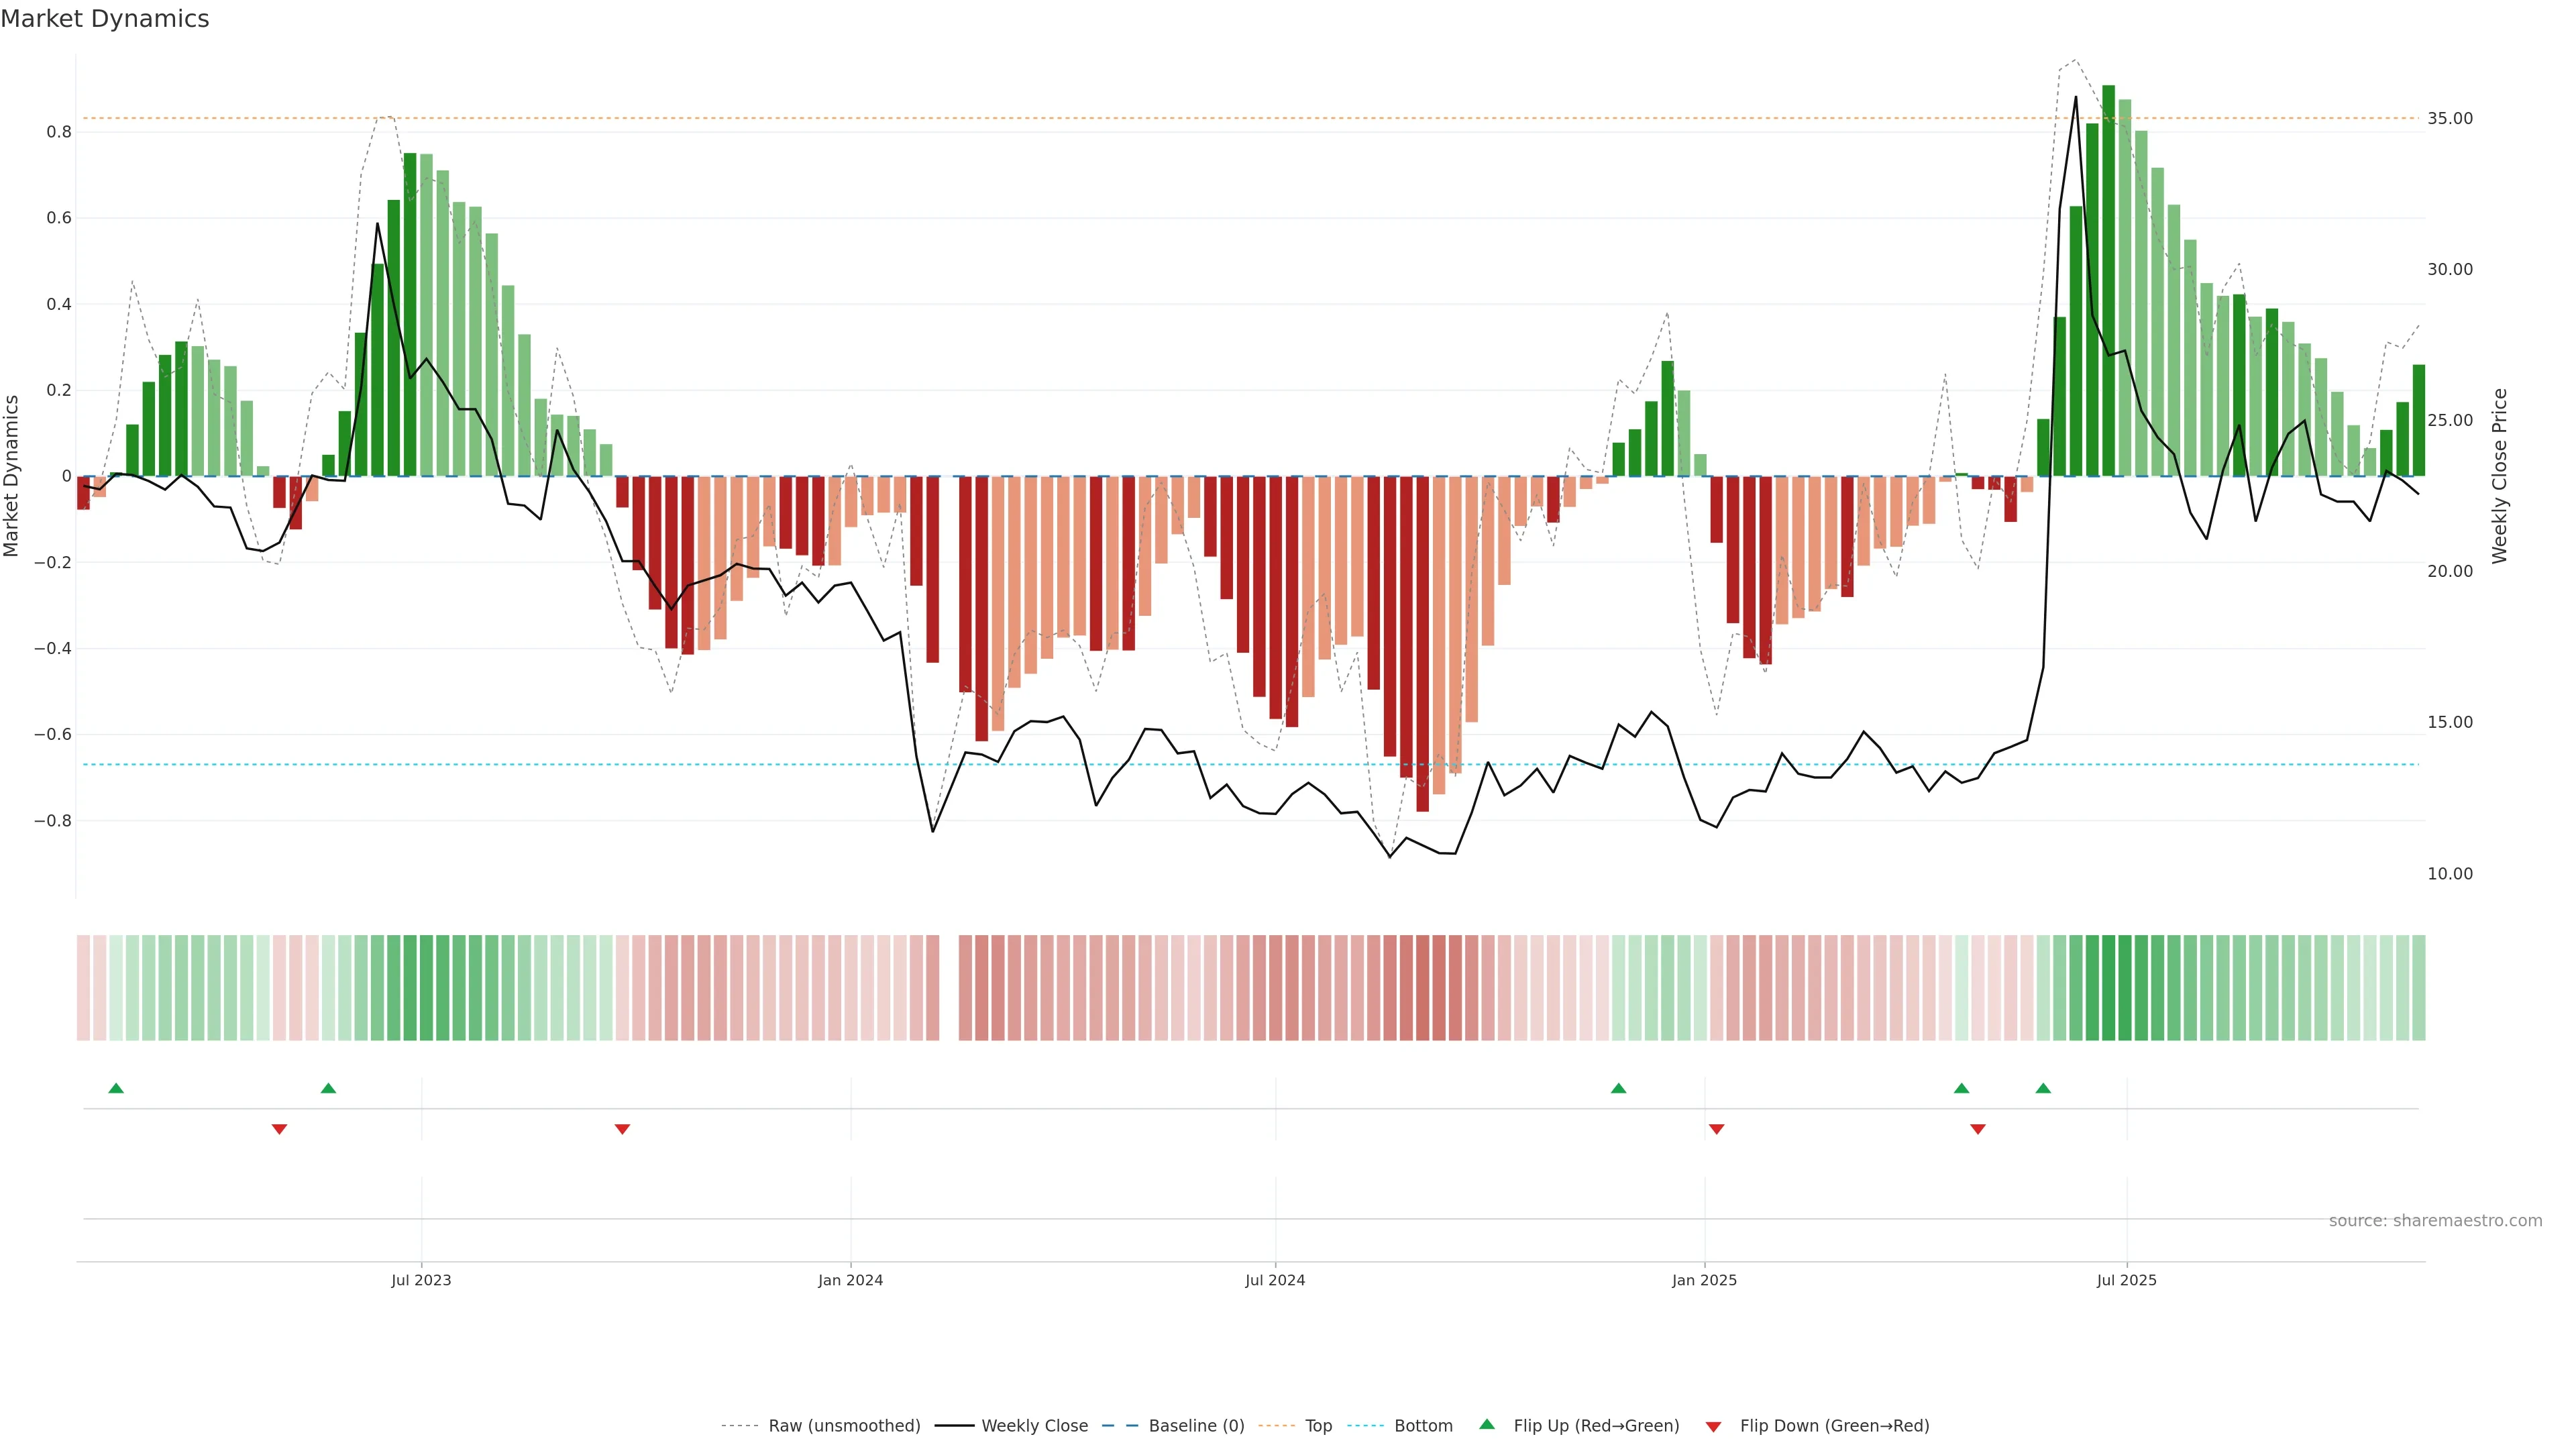Toggle the Baseline (0) legend entry
This screenshot has height=1449, width=2576.
tap(1196, 1426)
